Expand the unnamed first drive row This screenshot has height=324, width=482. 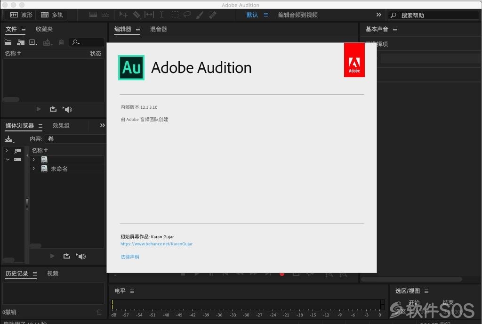tap(33, 160)
